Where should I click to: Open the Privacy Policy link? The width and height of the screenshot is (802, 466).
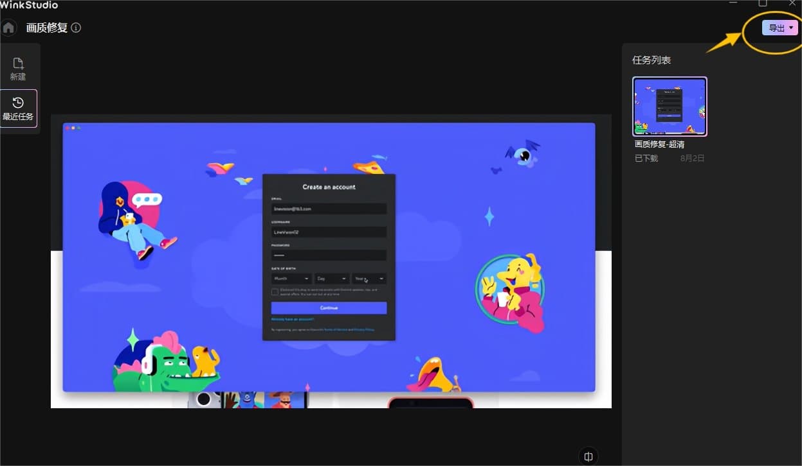pos(365,329)
